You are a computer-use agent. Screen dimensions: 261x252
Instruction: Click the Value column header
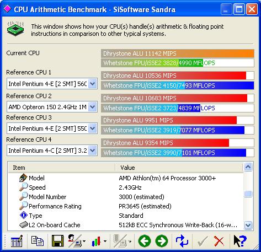point(179,168)
